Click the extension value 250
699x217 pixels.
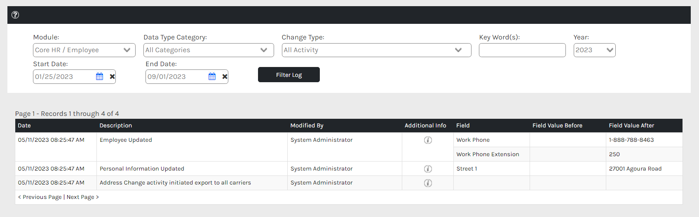pyautogui.click(x=615, y=155)
